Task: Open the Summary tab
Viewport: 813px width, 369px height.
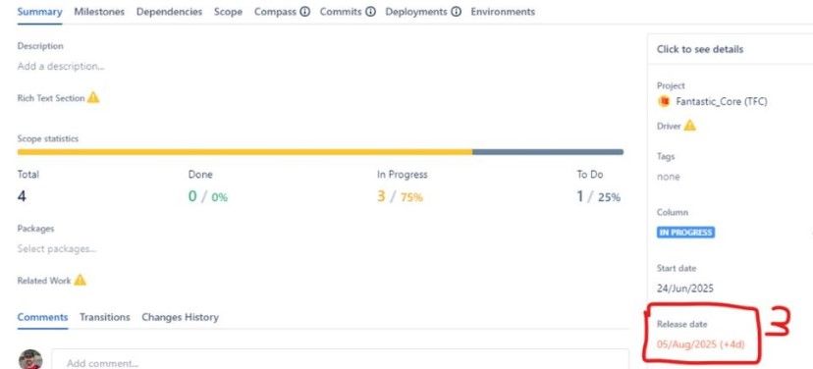Action: (39, 12)
